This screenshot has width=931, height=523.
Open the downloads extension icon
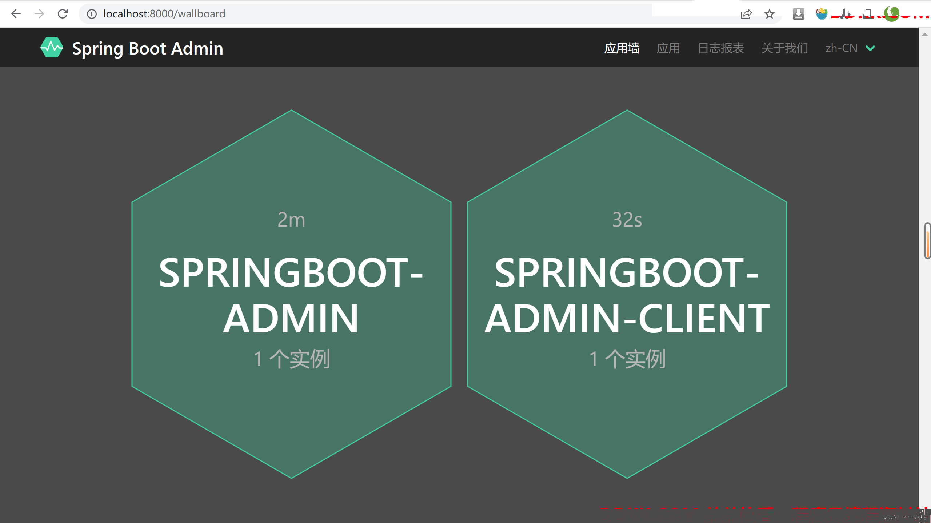tap(798, 14)
